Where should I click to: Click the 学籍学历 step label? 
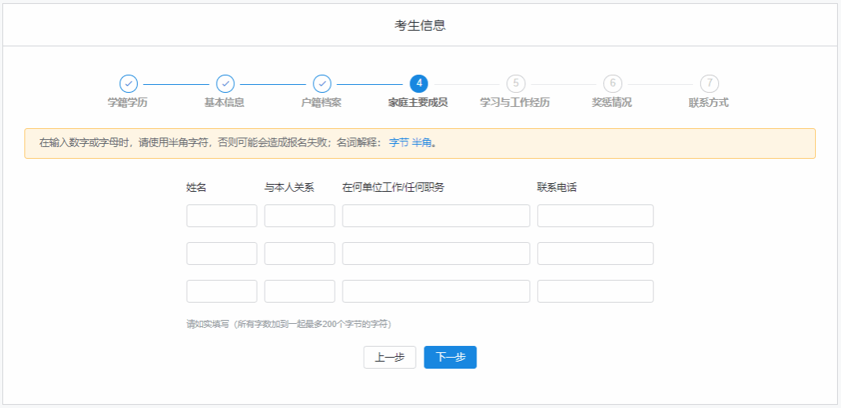128,103
